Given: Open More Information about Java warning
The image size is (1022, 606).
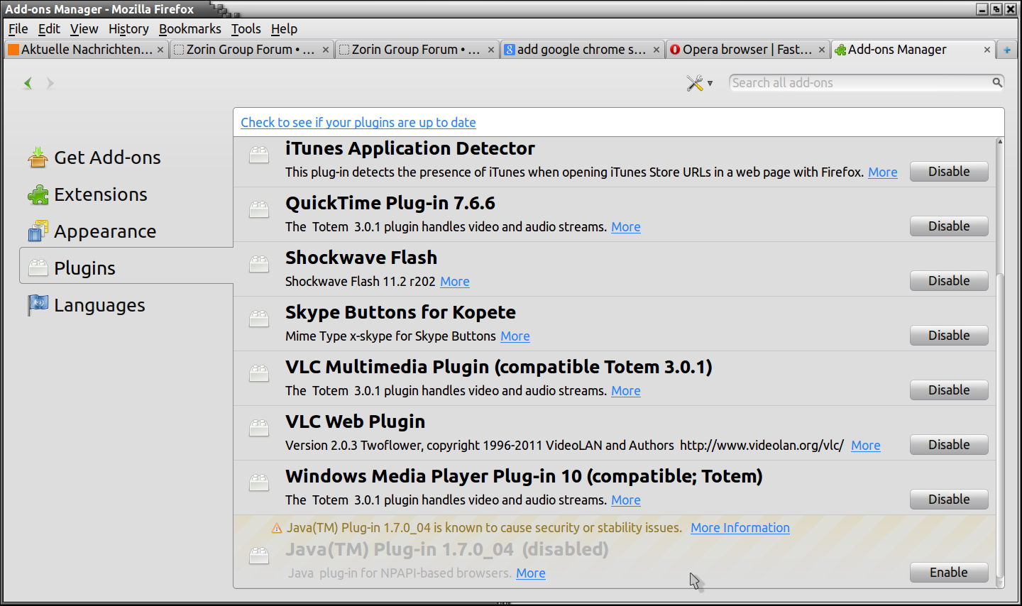Looking at the screenshot, I should coord(740,528).
